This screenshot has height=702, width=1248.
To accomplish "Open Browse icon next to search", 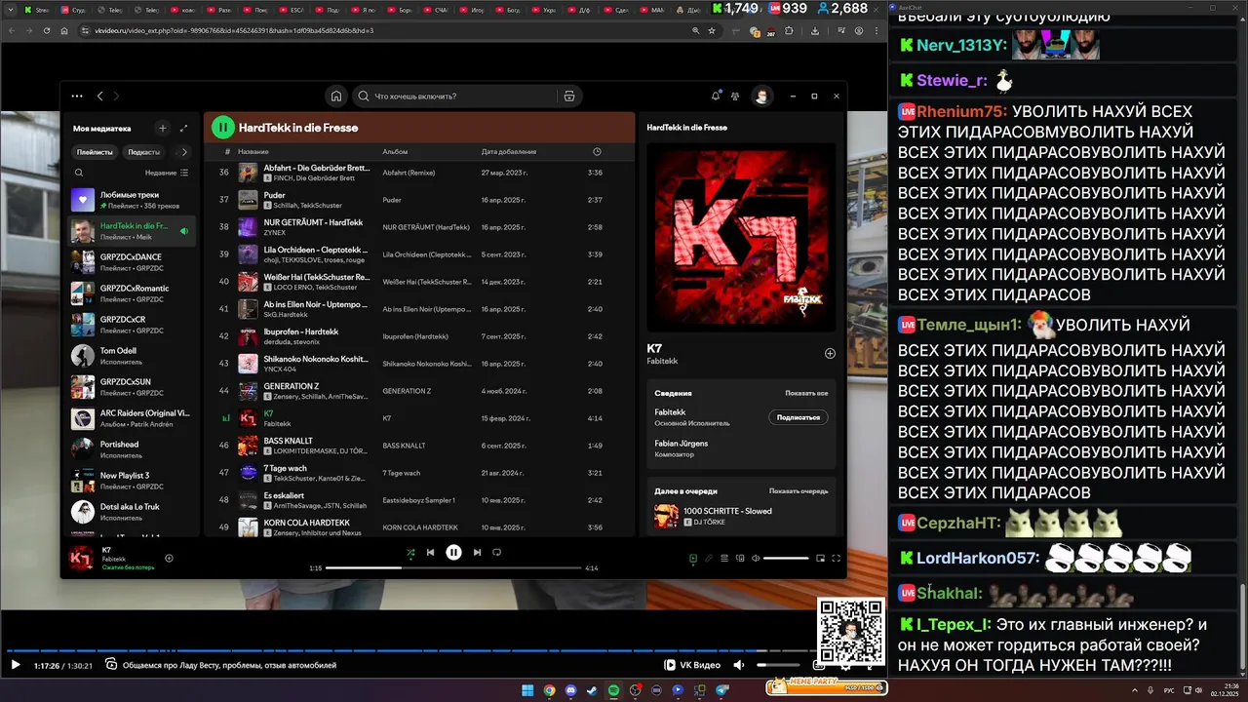I will point(568,96).
